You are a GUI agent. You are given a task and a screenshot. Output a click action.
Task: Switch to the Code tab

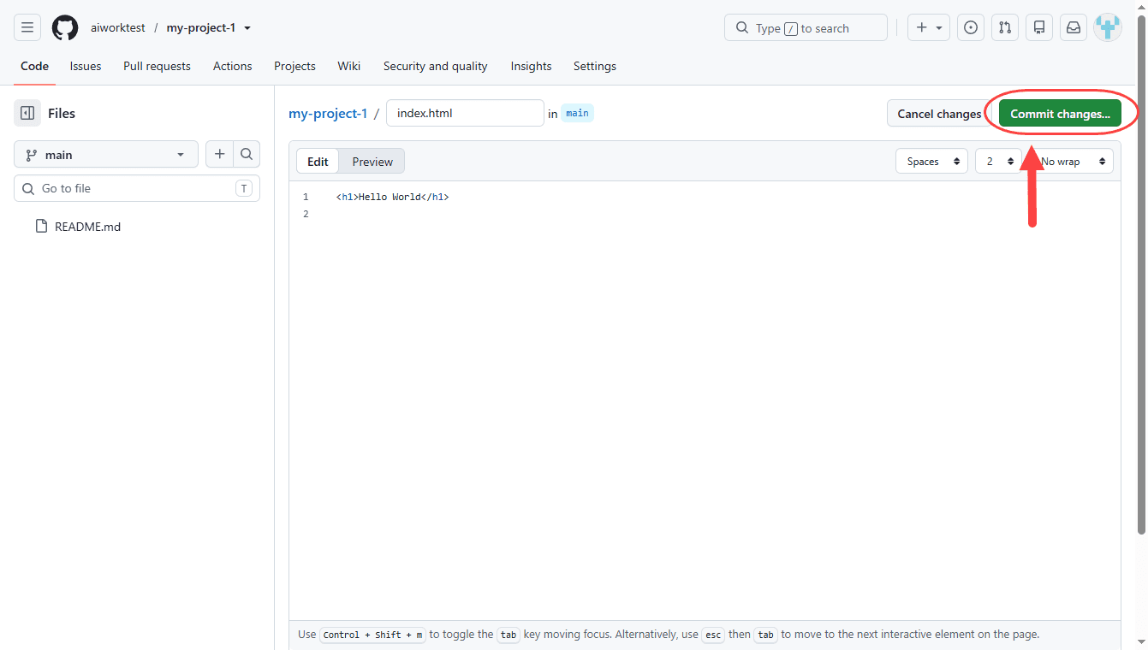click(35, 66)
